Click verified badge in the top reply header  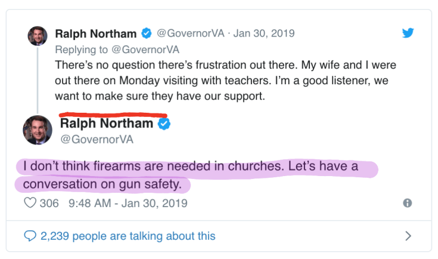[147, 33]
